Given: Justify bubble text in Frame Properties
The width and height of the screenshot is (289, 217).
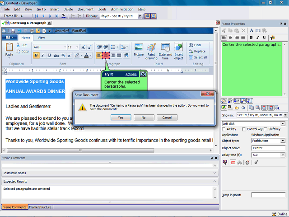Looking at the screenshot, I should tap(243, 38).
